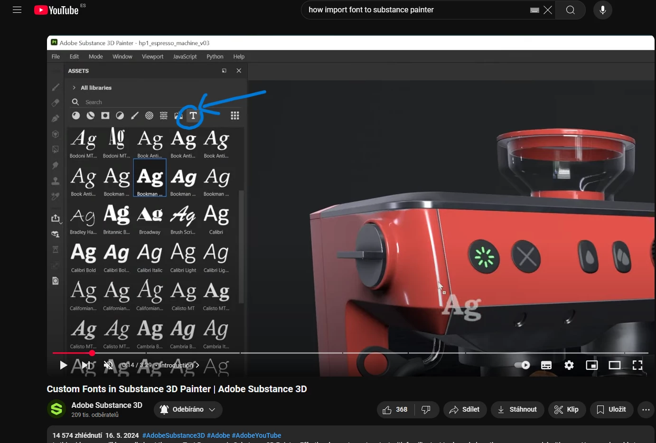
Task: Filter assets by Brushes icon
Action: (135, 115)
